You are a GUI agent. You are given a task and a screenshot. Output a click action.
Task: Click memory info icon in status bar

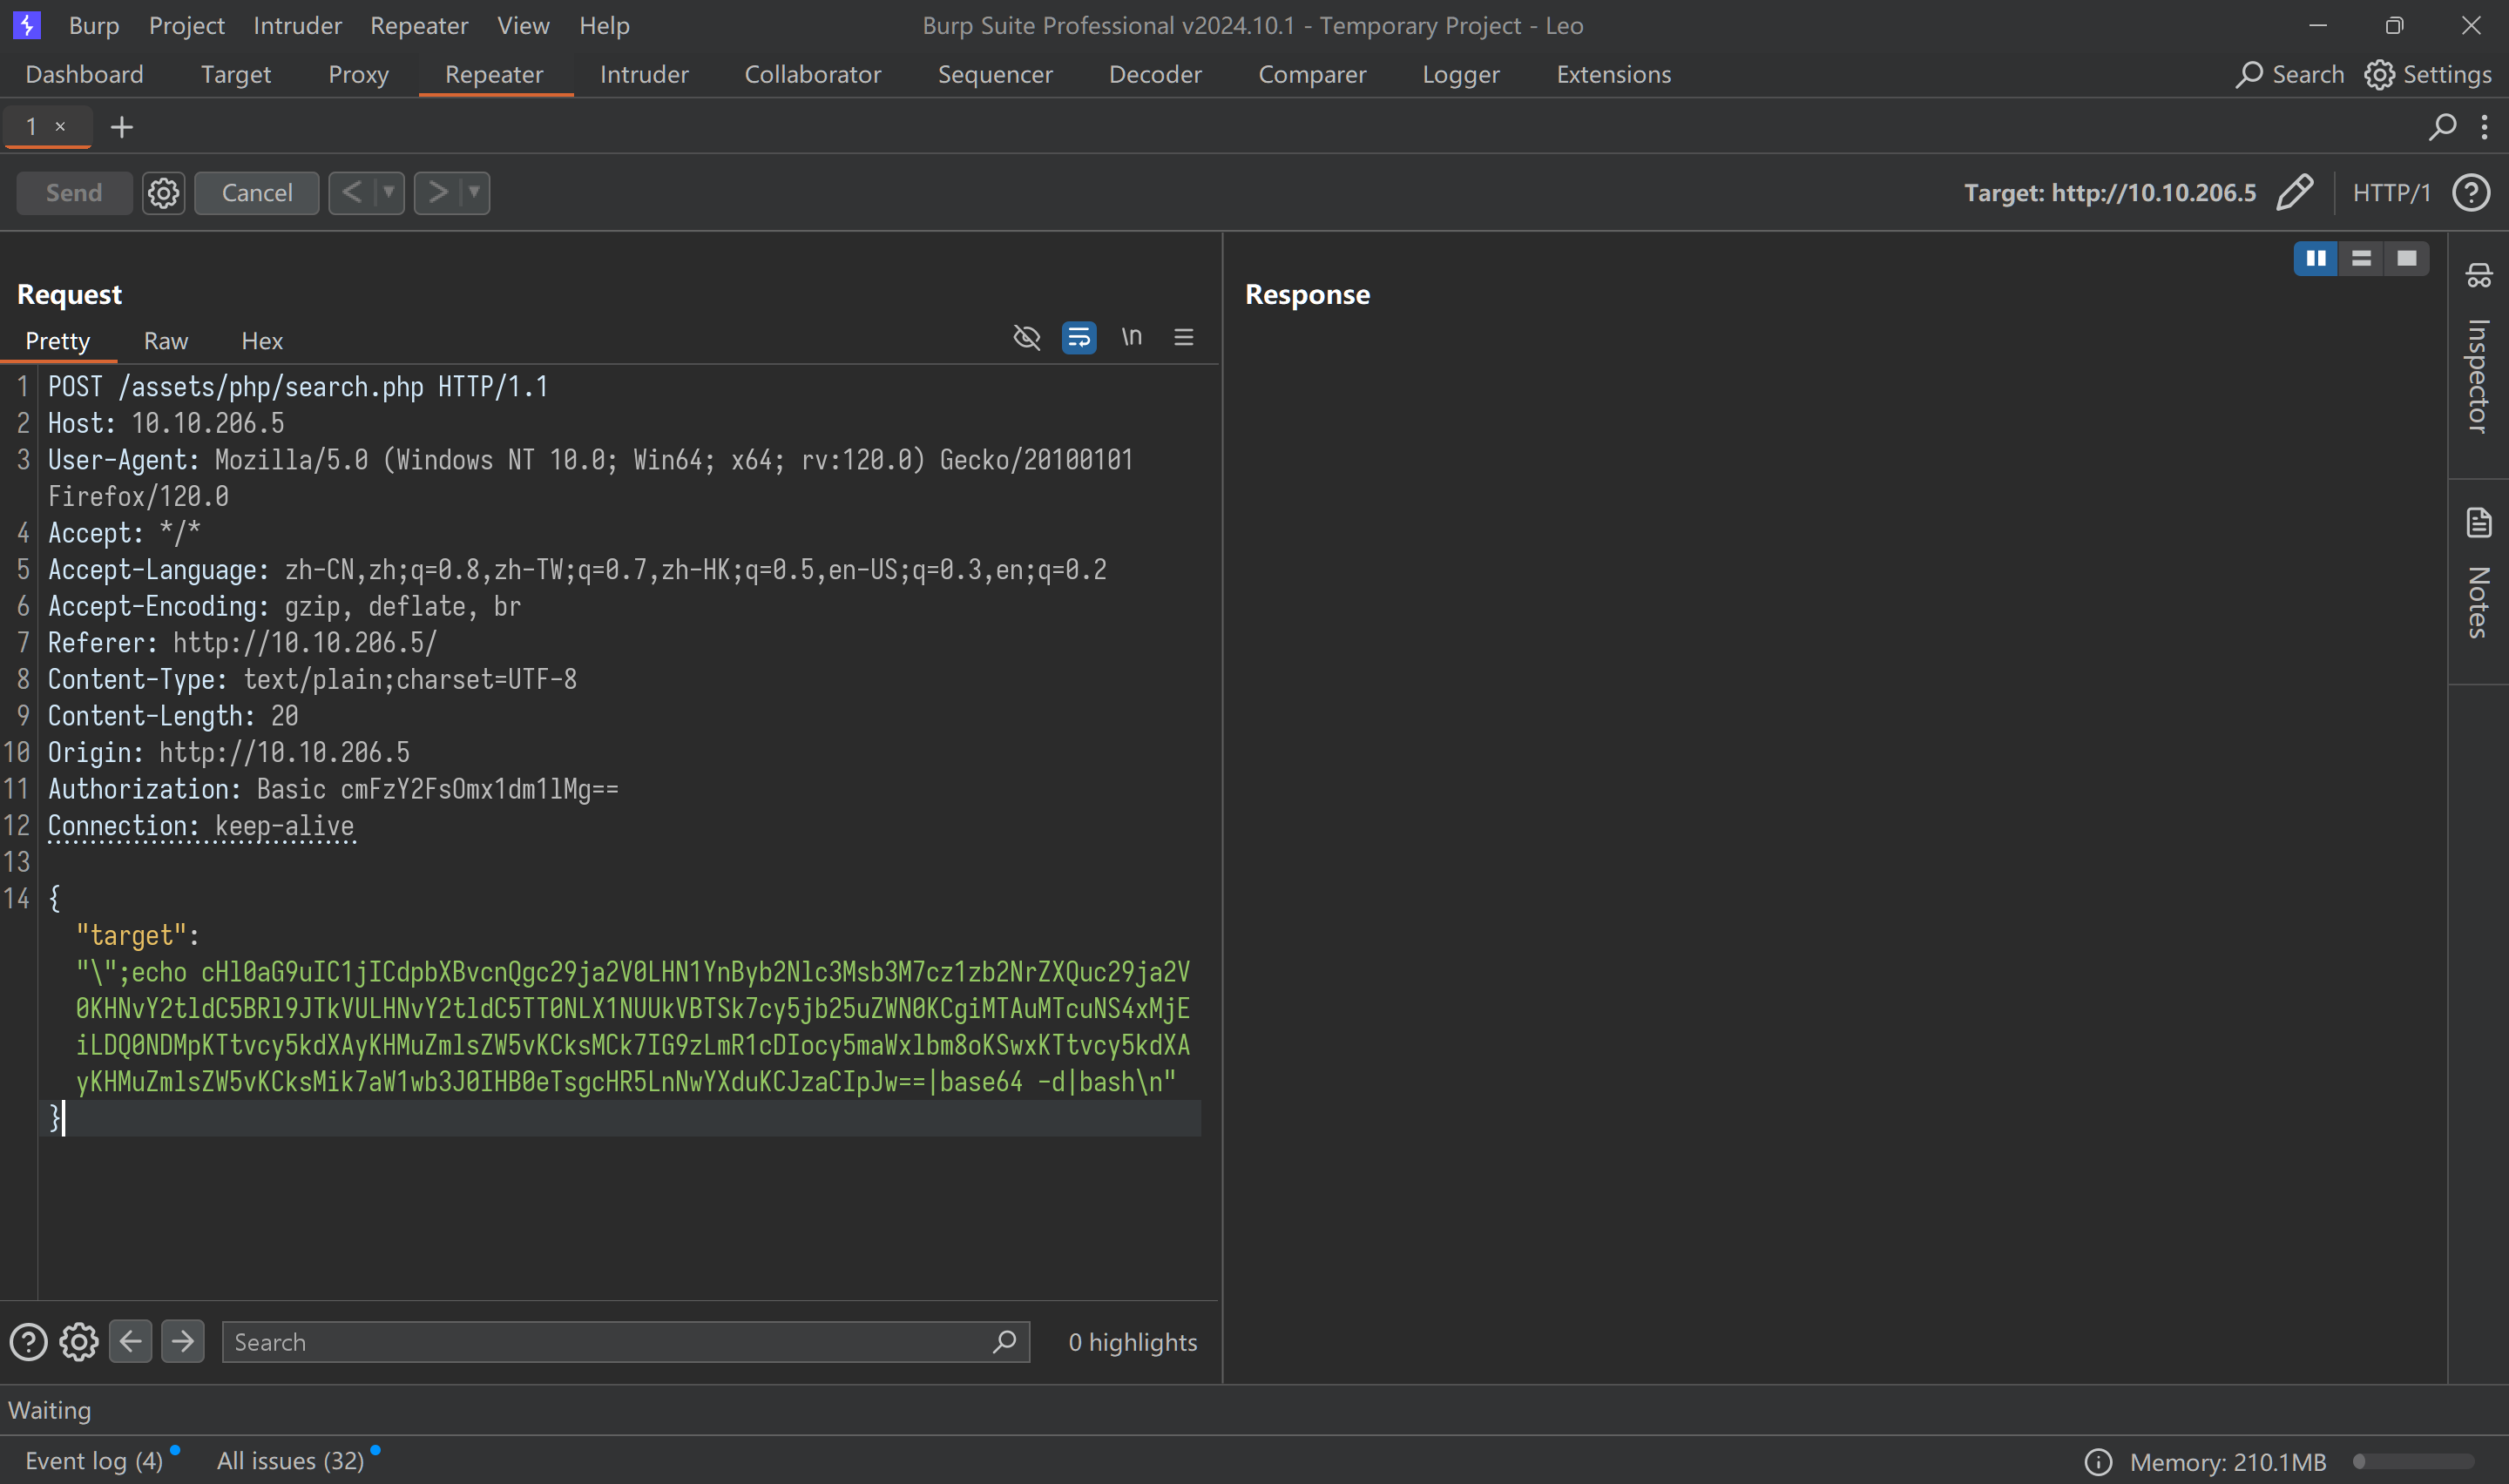(2098, 1462)
